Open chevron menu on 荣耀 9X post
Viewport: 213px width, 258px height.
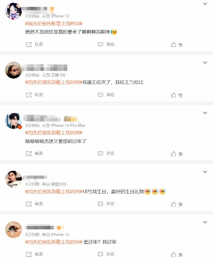(x=205, y=62)
